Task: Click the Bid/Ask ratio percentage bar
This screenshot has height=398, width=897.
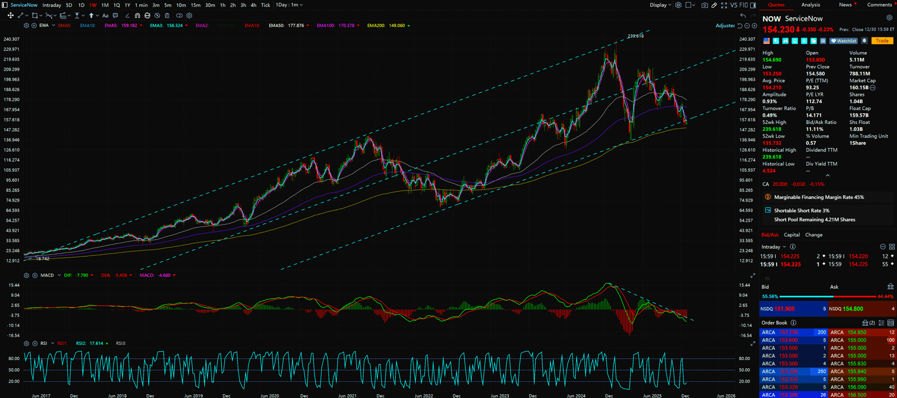Action: (827, 297)
